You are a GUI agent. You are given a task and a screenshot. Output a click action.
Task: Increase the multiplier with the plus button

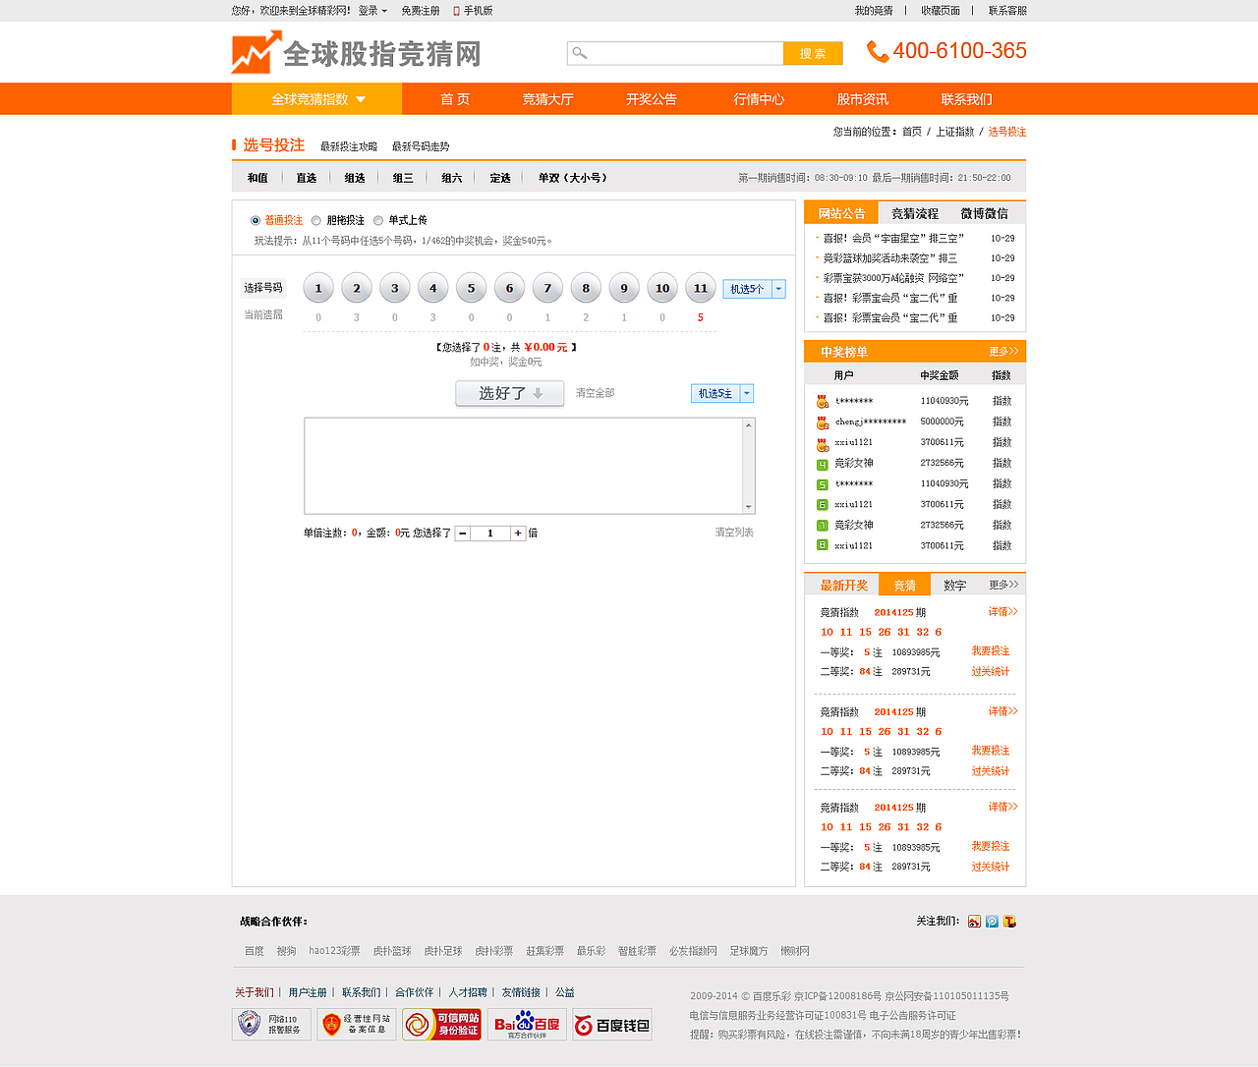click(518, 533)
